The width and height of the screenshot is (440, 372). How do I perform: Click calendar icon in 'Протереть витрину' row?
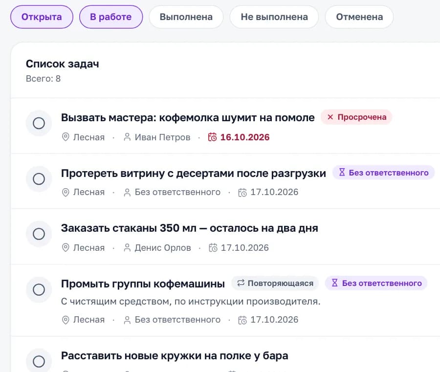(x=242, y=193)
